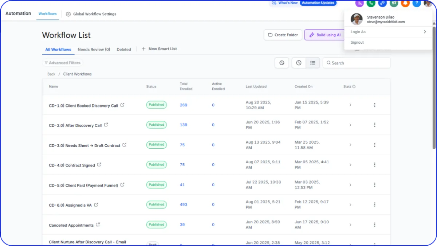
Task: Open external link icon beside Cancelled Appointments
Action: (98, 225)
